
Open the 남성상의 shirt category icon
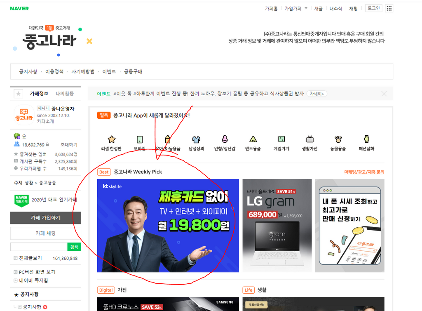pyautogui.click(x=196, y=139)
